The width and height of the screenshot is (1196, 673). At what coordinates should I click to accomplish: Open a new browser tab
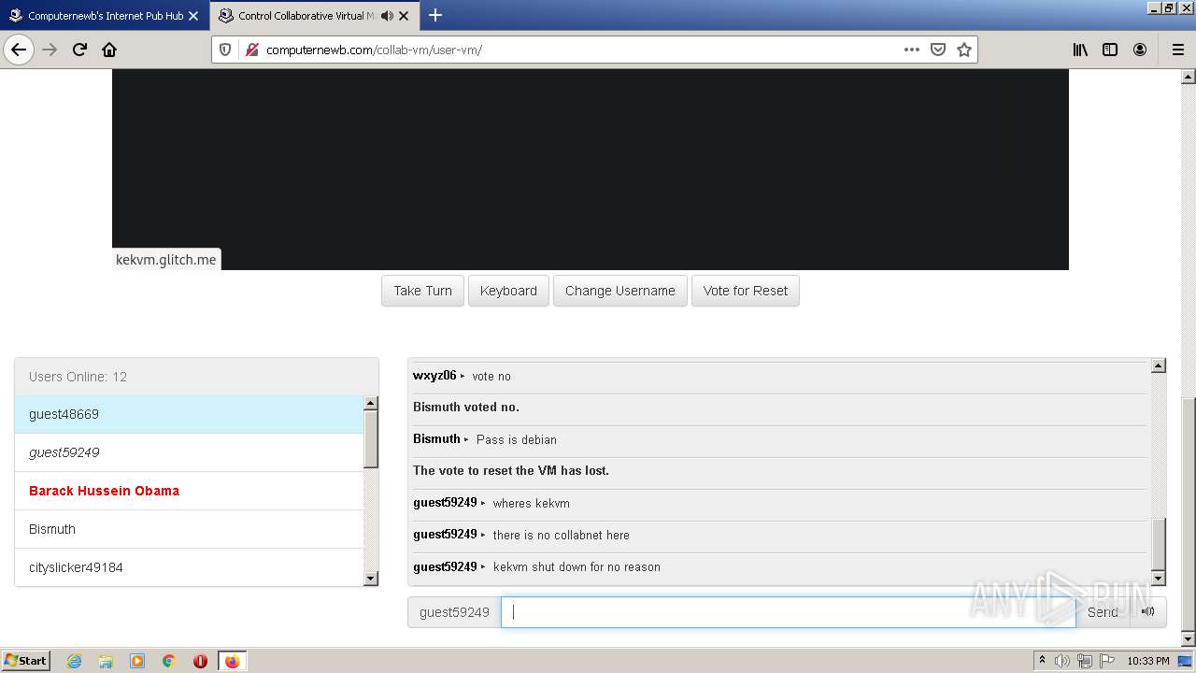pyautogui.click(x=435, y=15)
